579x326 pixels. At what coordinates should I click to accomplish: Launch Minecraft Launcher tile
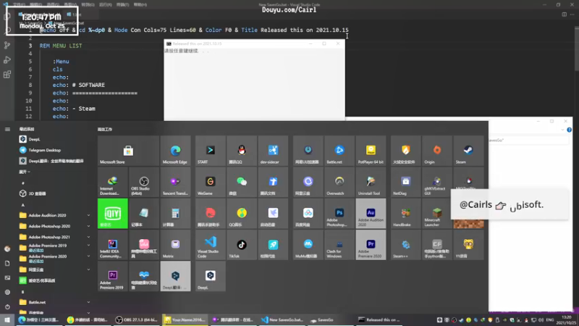(x=437, y=213)
